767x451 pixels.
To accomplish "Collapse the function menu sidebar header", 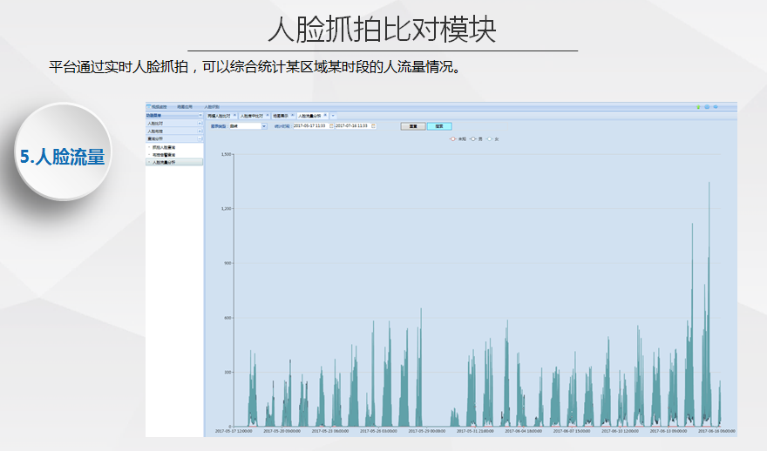I will coord(200,115).
